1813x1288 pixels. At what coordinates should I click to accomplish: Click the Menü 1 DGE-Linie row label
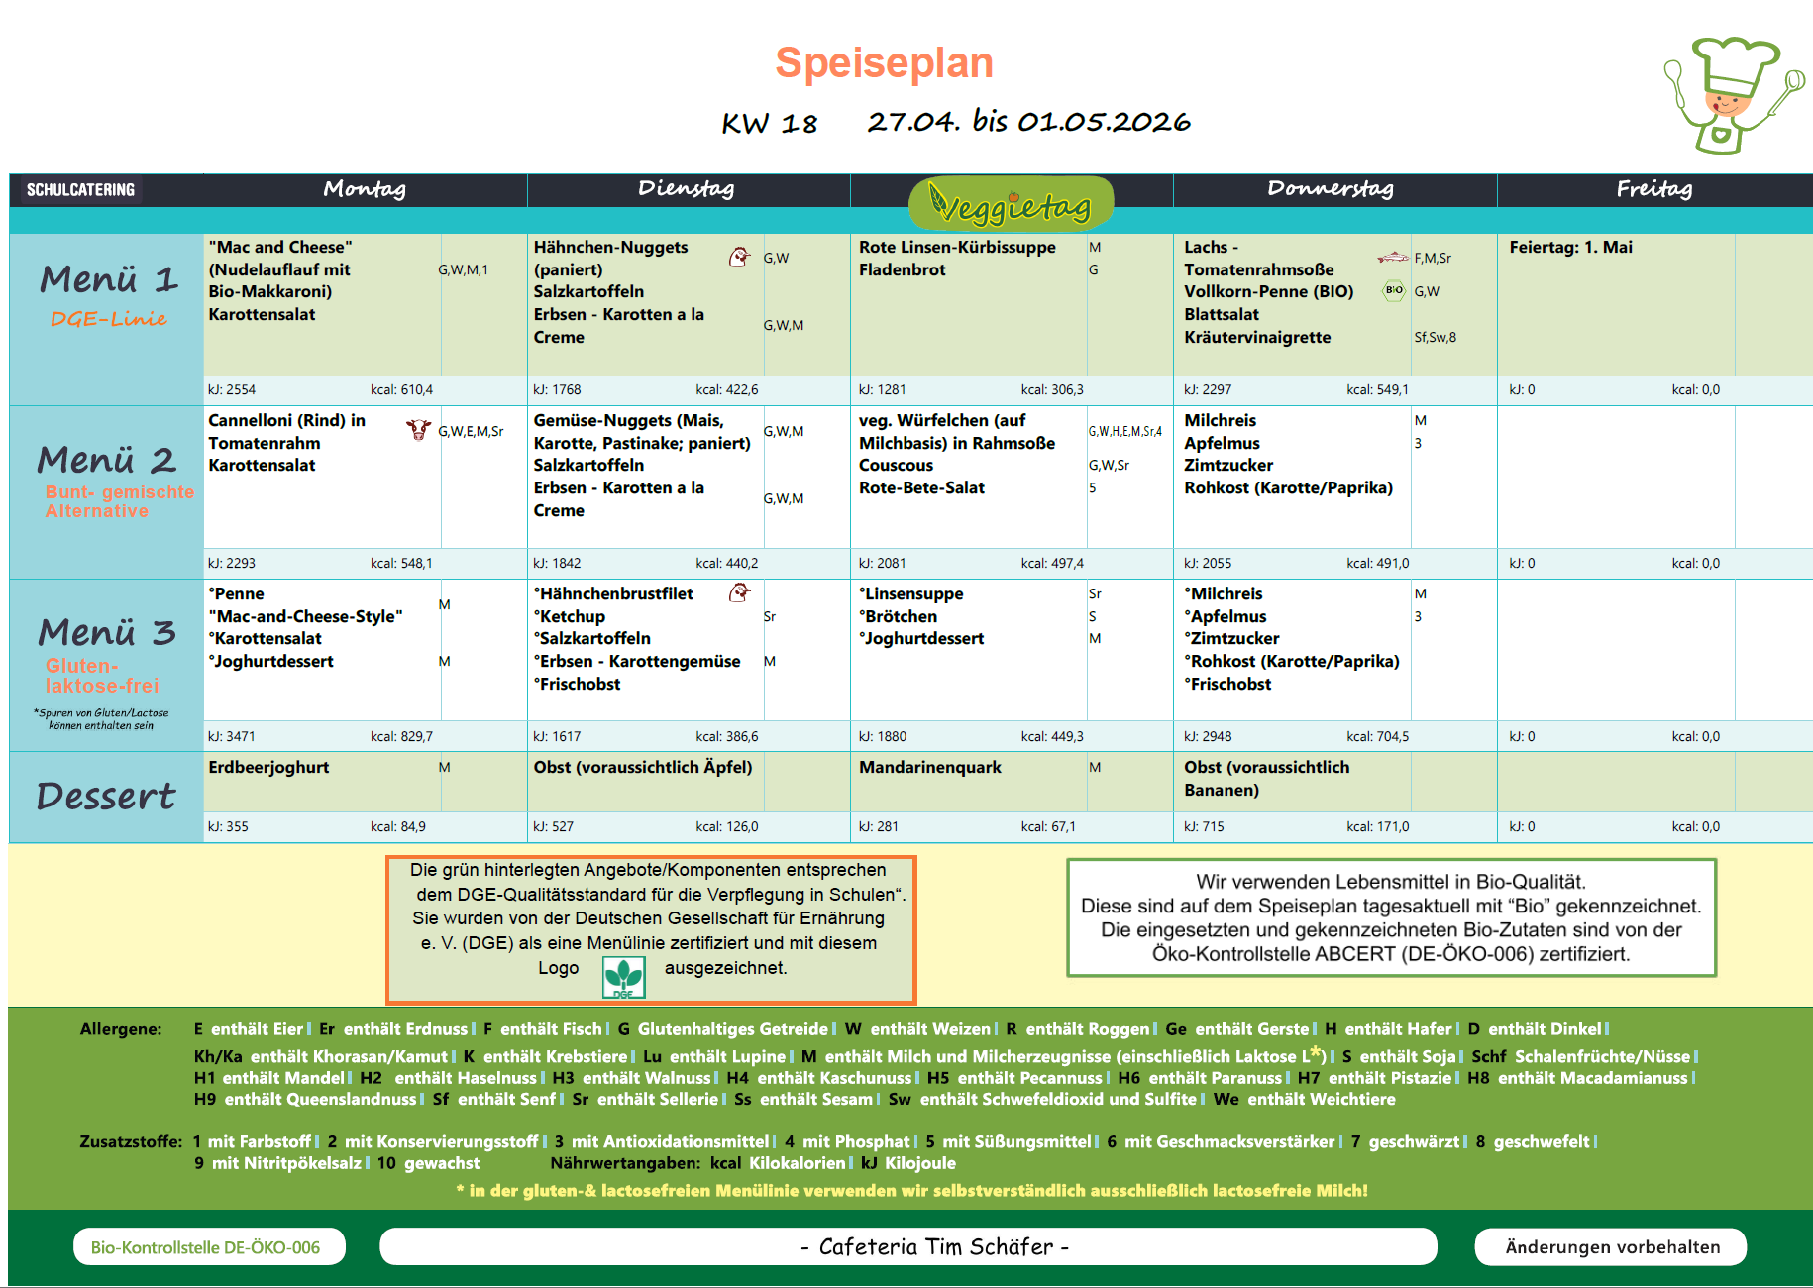[107, 294]
